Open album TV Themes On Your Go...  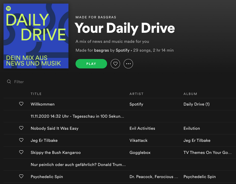208,153
